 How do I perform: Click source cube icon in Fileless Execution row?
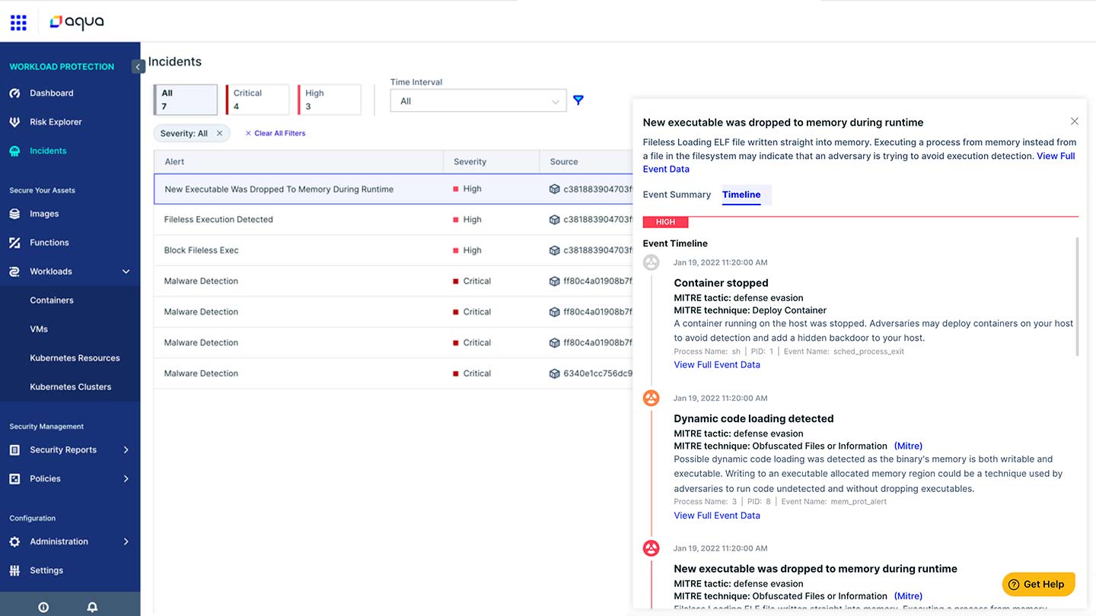[x=554, y=220]
